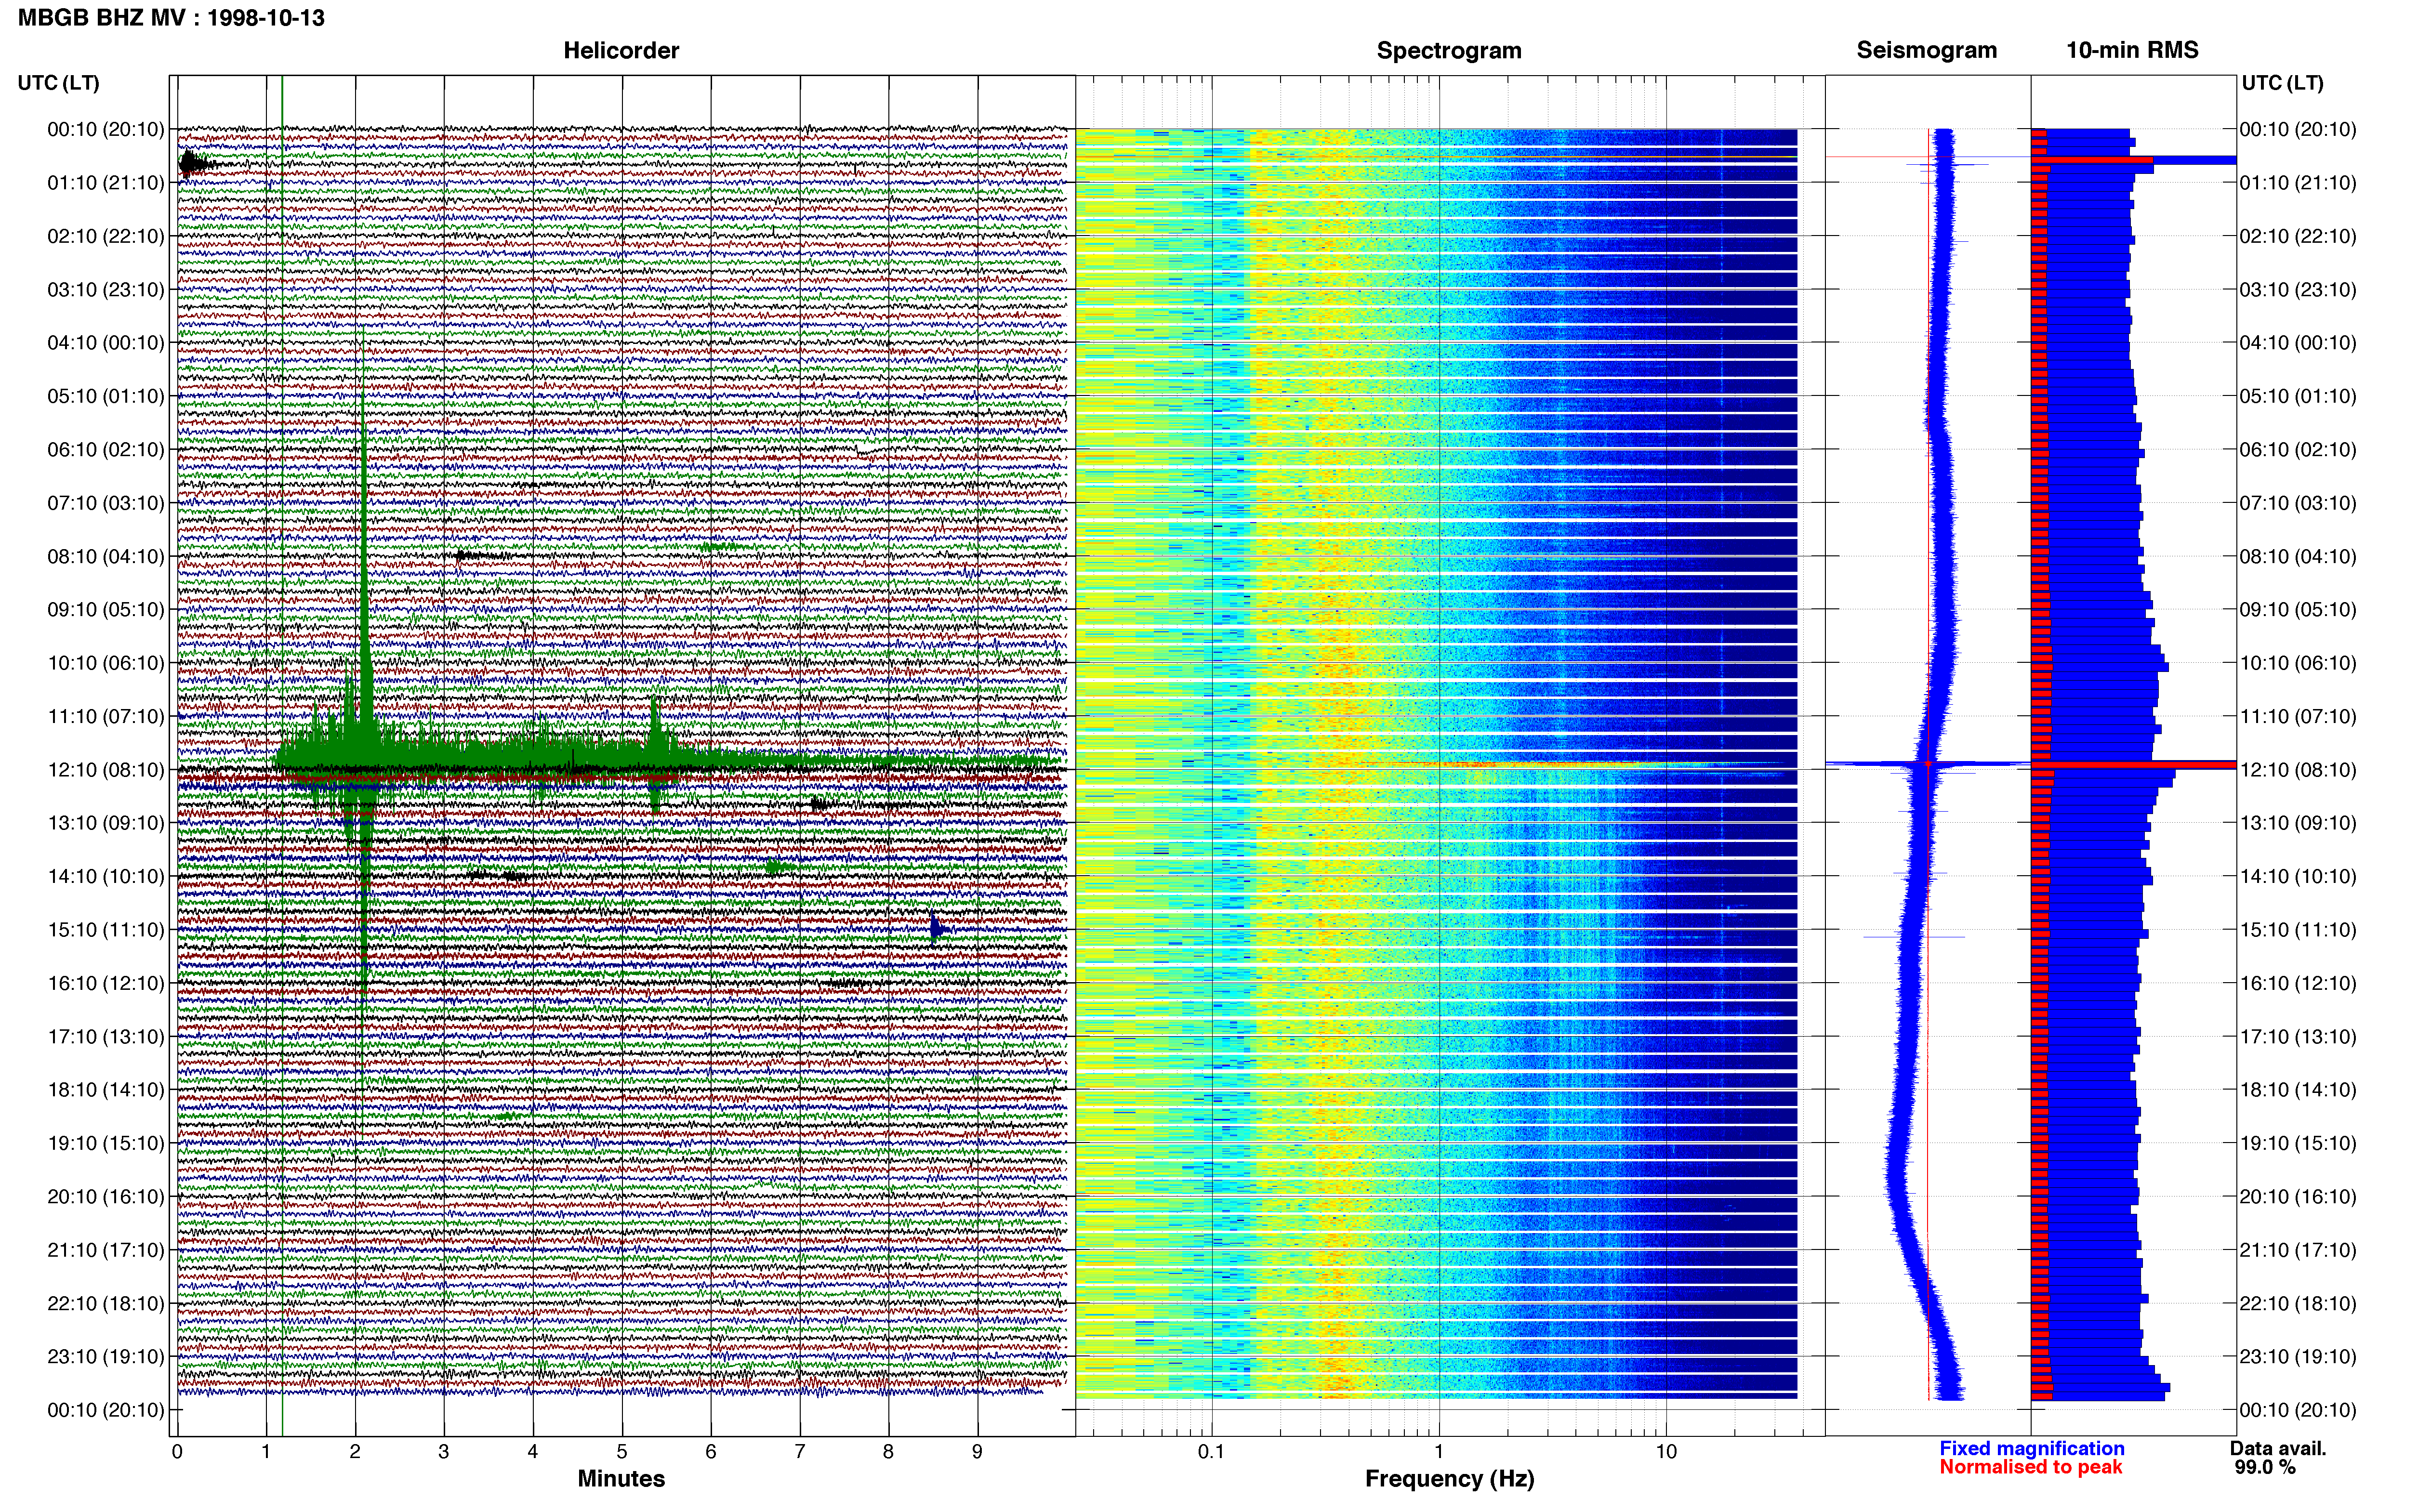Click the spectrogram frequency tick '10'

coord(1666,1451)
